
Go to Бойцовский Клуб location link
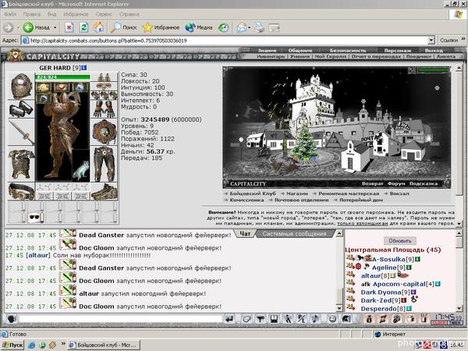253,193
